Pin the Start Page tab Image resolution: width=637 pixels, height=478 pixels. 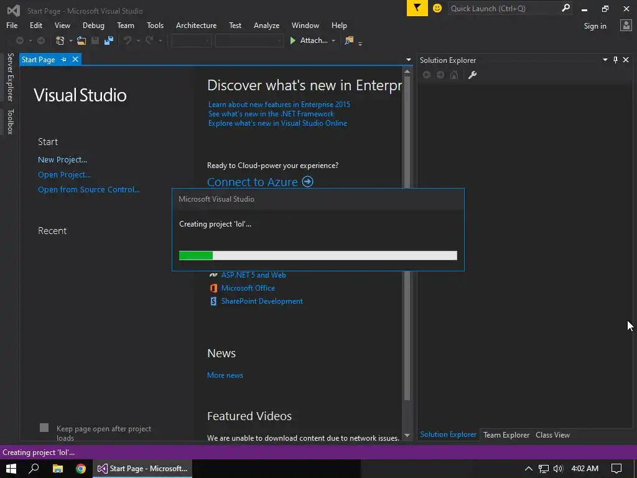pyautogui.click(x=64, y=60)
